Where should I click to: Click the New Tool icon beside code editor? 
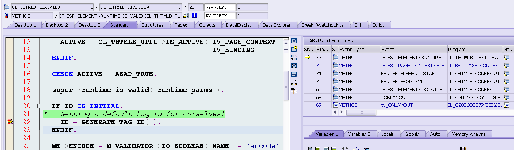(x=294, y=49)
